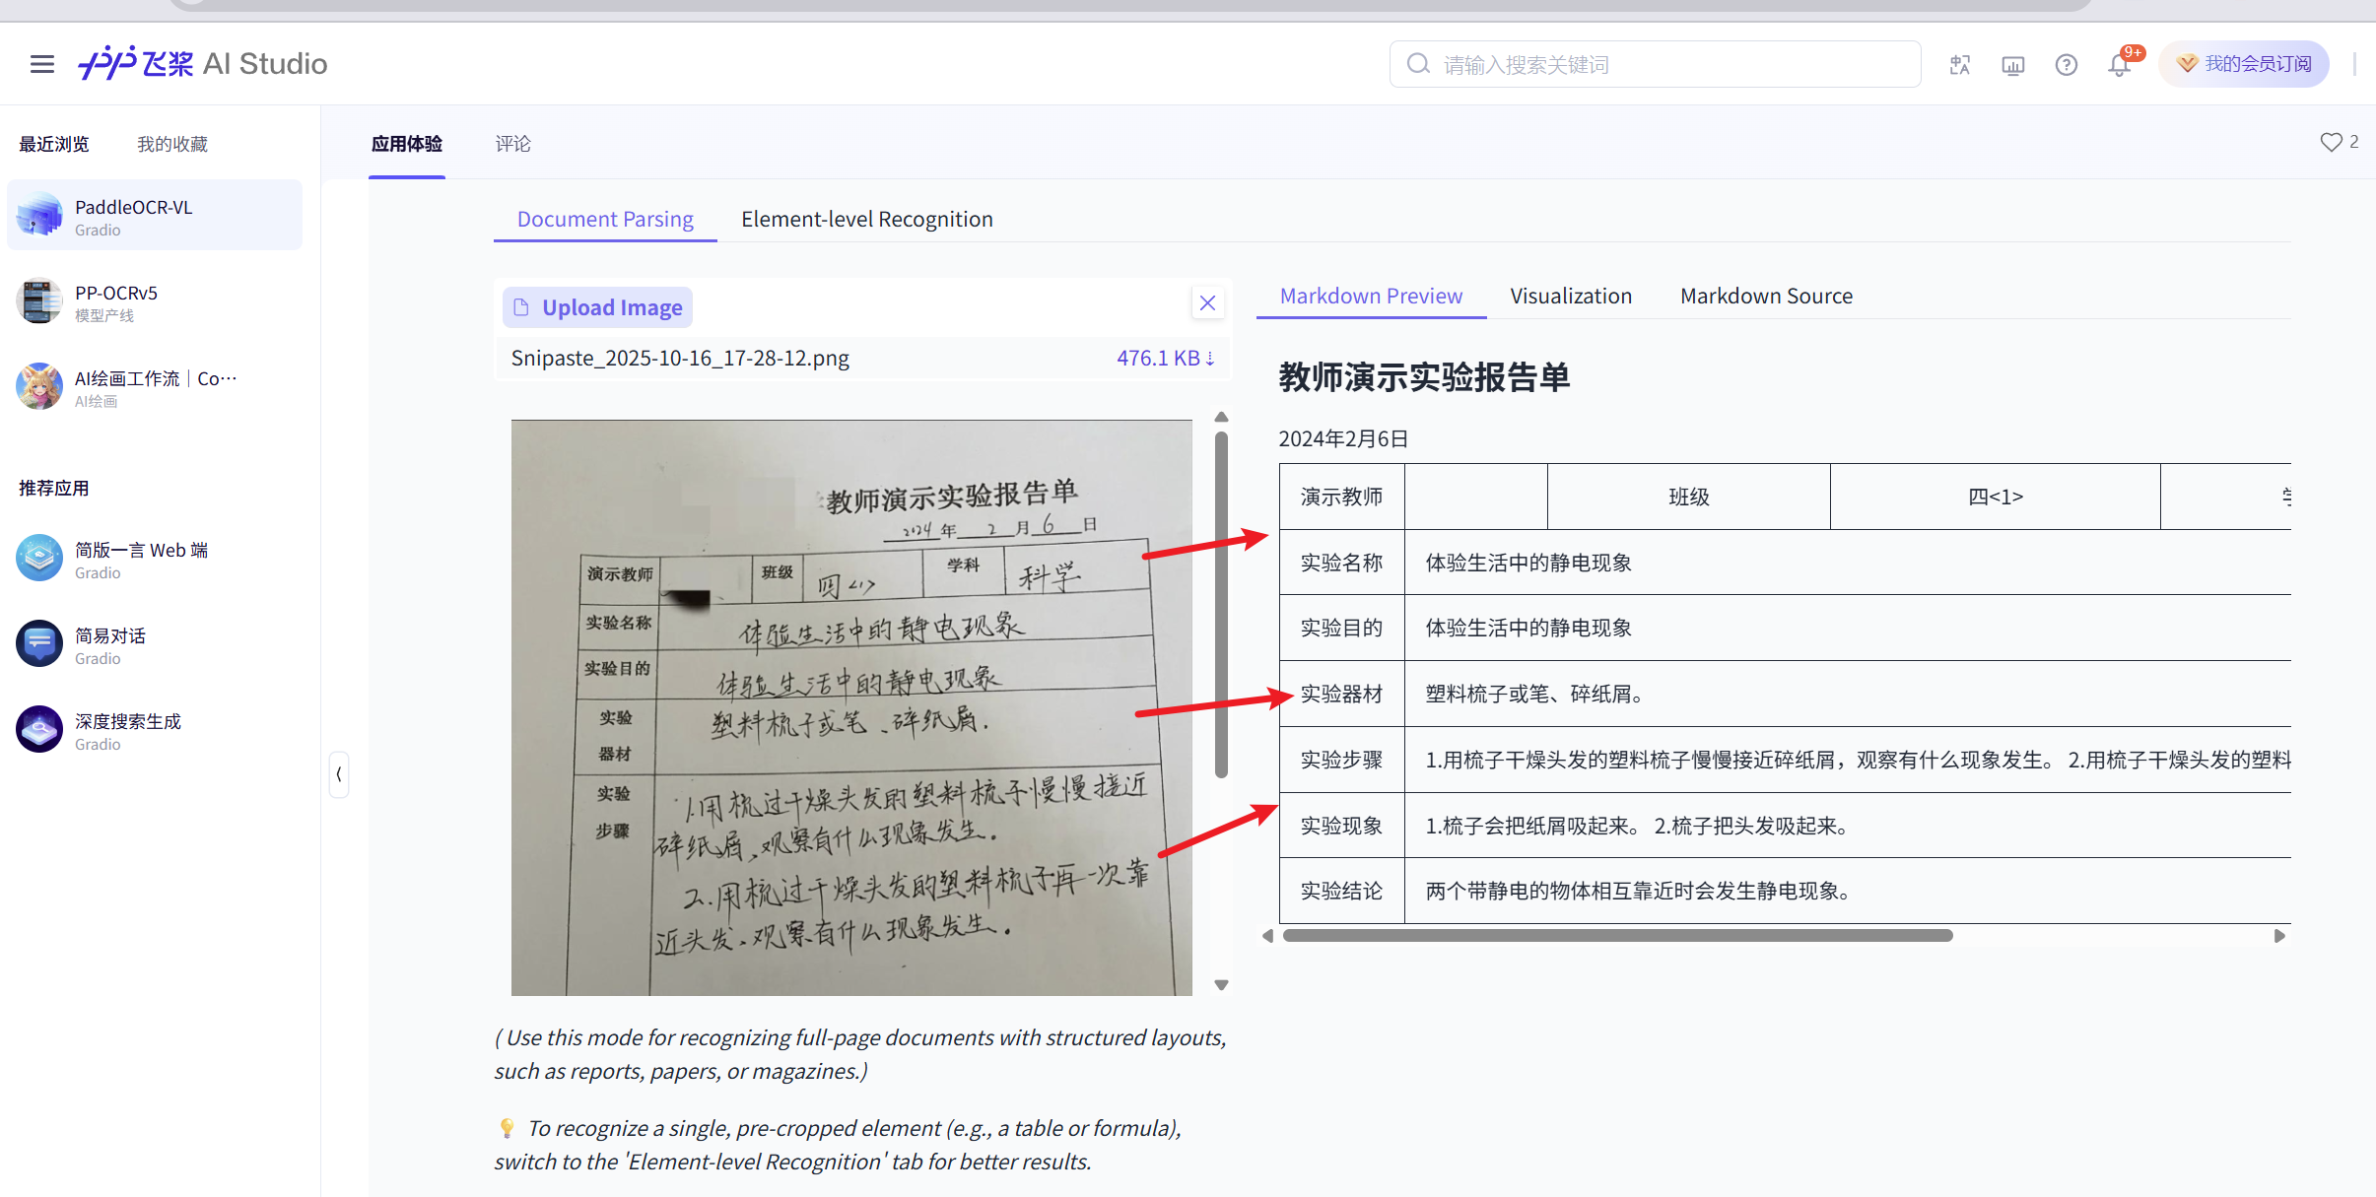Image resolution: width=2376 pixels, height=1197 pixels.
Task: Click the translate language icon
Action: pos(1959,65)
